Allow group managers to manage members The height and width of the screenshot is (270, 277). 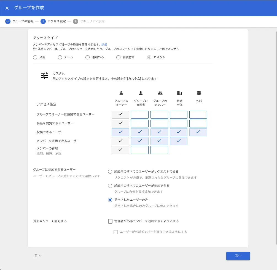140,150
